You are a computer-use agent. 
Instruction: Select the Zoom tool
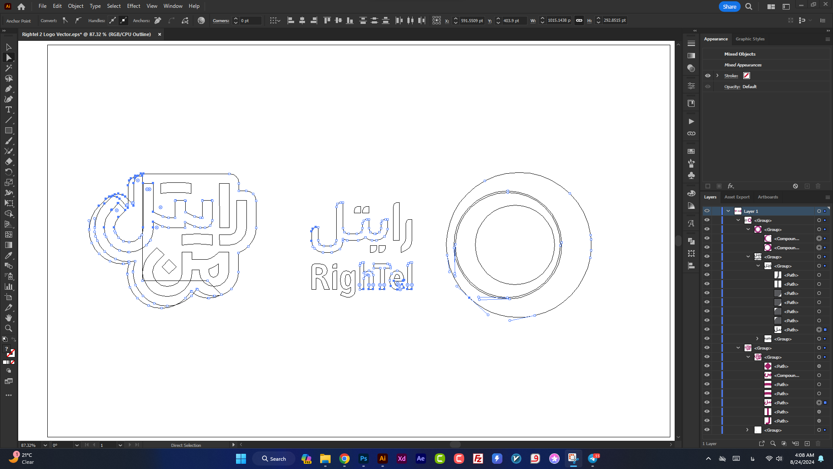point(9,328)
